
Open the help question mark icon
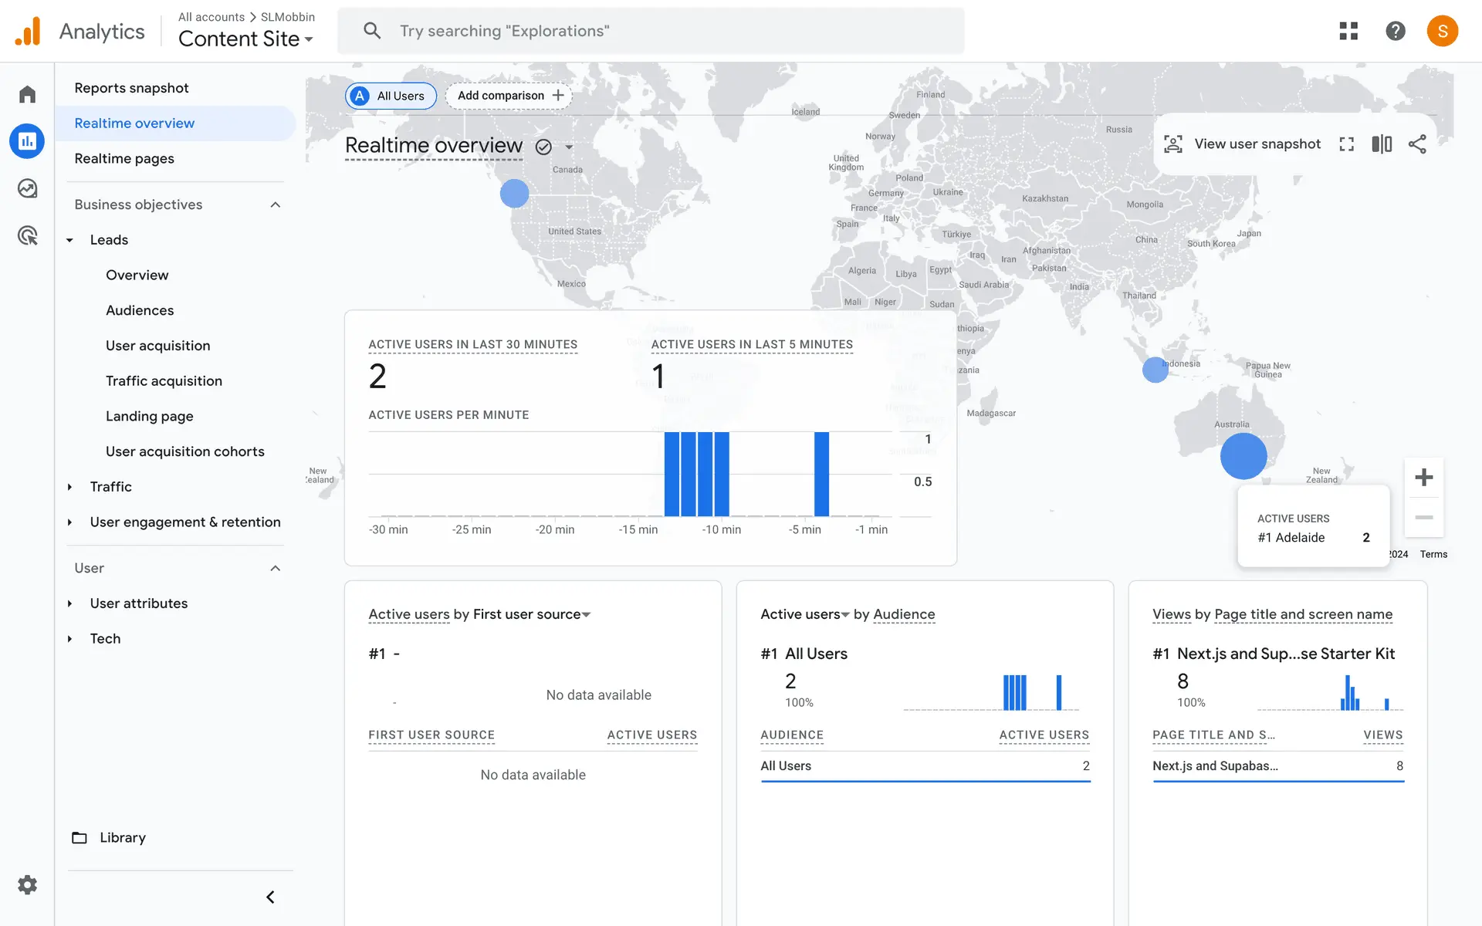pos(1395,31)
